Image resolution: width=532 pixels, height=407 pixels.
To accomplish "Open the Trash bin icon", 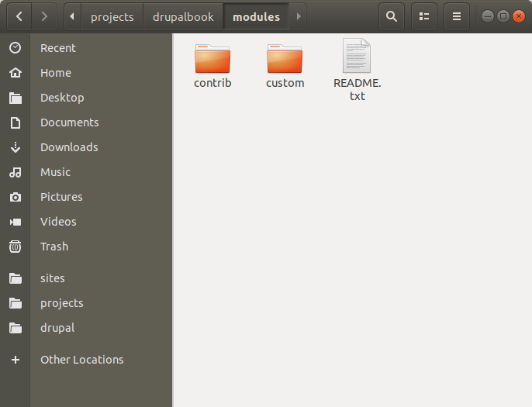I will tap(16, 247).
